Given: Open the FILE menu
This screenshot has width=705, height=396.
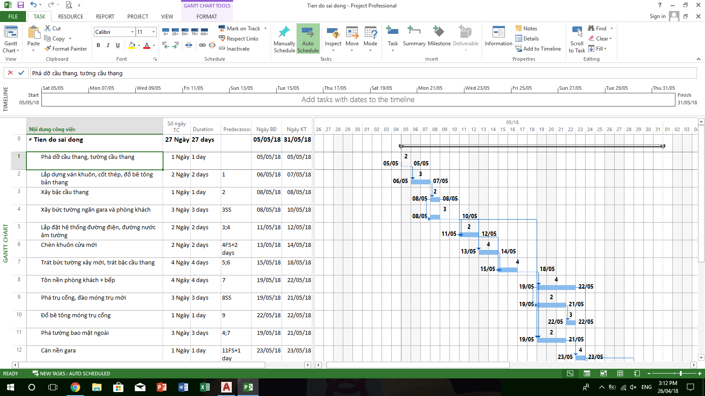Looking at the screenshot, I should [13, 17].
